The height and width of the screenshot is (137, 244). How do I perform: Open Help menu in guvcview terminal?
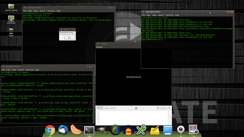58,11
